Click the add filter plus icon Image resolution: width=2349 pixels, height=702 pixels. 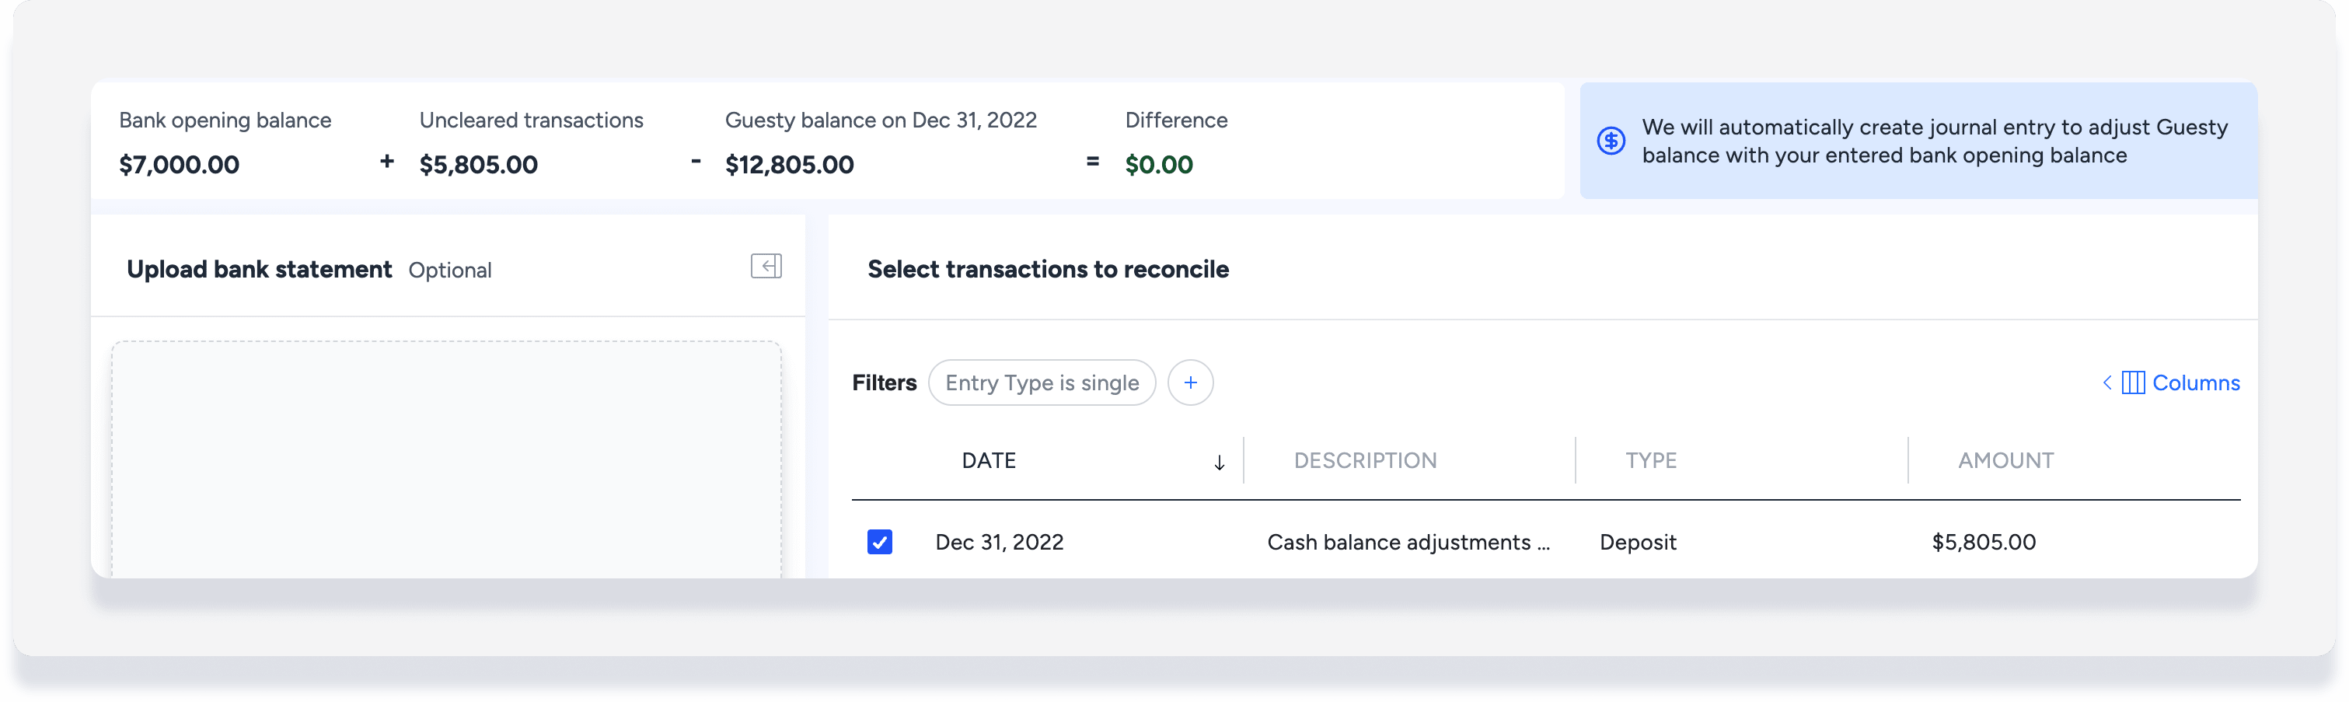[x=1190, y=383]
